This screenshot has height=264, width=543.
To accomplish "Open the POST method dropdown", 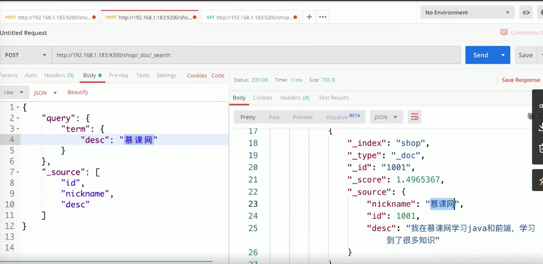I will (x=25, y=55).
